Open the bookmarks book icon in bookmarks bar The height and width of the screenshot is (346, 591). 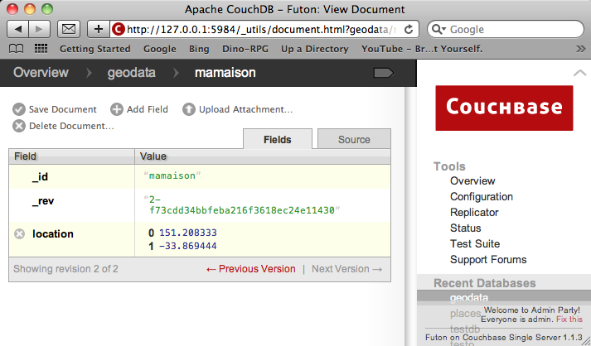click(16, 49)
